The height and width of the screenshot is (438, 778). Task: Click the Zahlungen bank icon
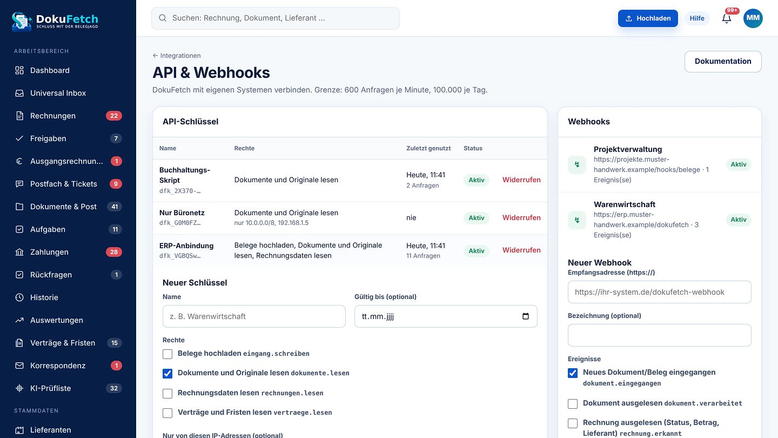pyautogui.click(x=19, y=252)
